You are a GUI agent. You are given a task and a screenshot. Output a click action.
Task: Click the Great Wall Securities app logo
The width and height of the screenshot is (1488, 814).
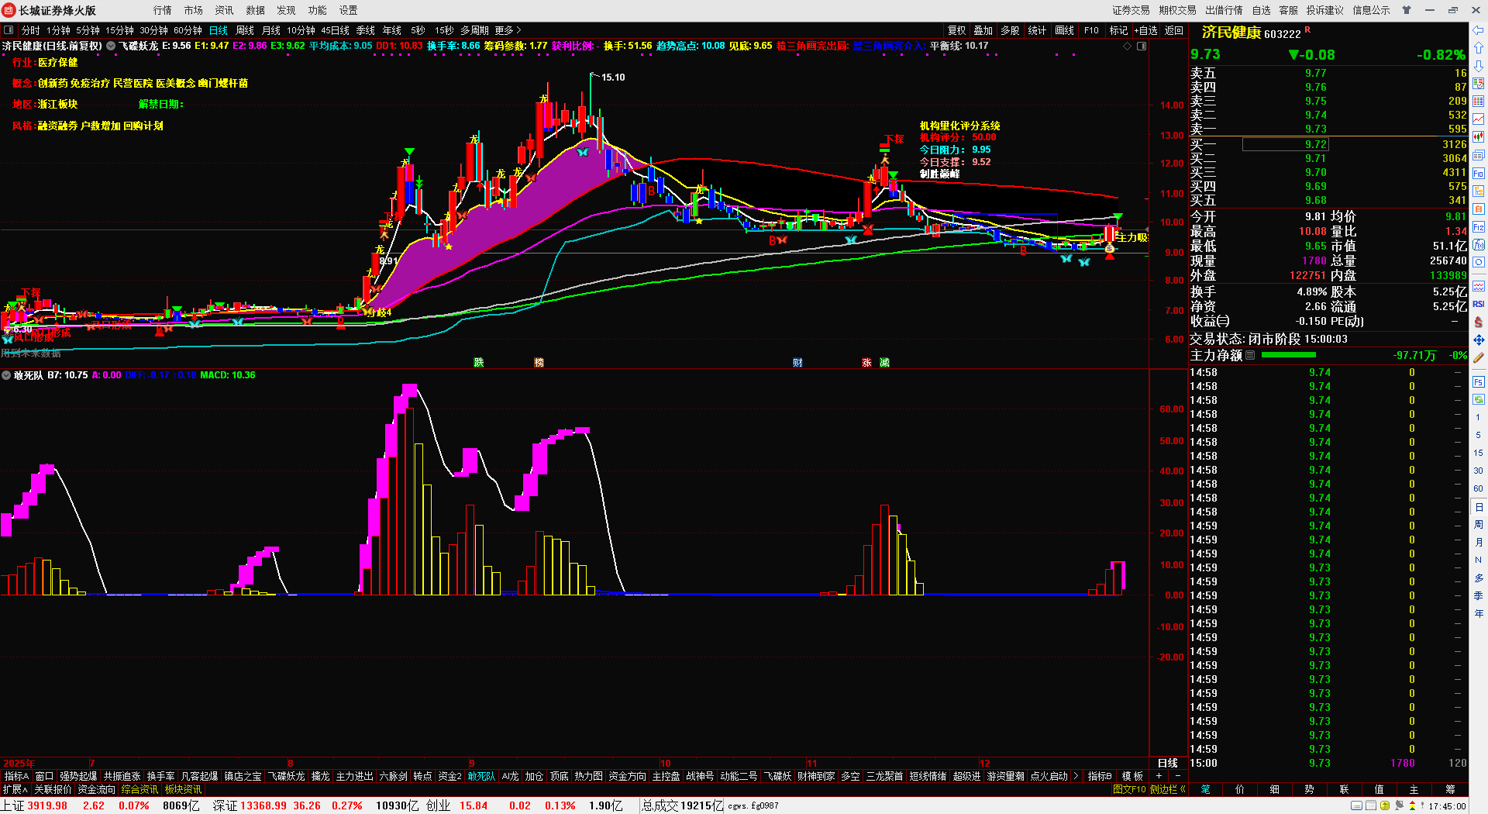pos(9,10)
